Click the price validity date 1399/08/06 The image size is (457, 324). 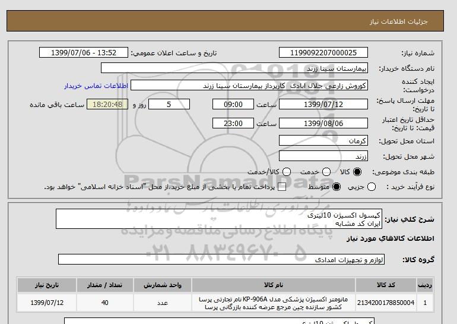point(323,124)
